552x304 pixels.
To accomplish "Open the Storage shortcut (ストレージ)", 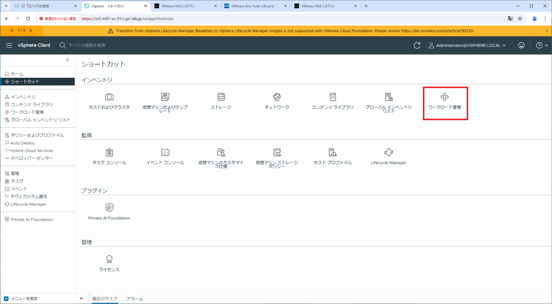I will pyautogui.click(x=221, y=102).
